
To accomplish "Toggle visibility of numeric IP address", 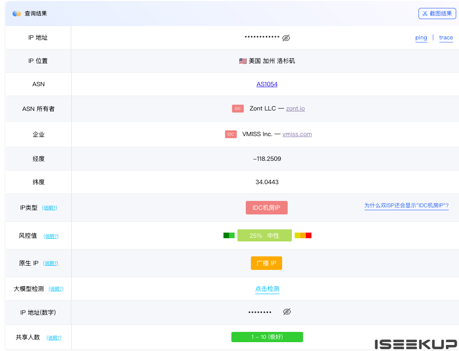I will [287, 311].
